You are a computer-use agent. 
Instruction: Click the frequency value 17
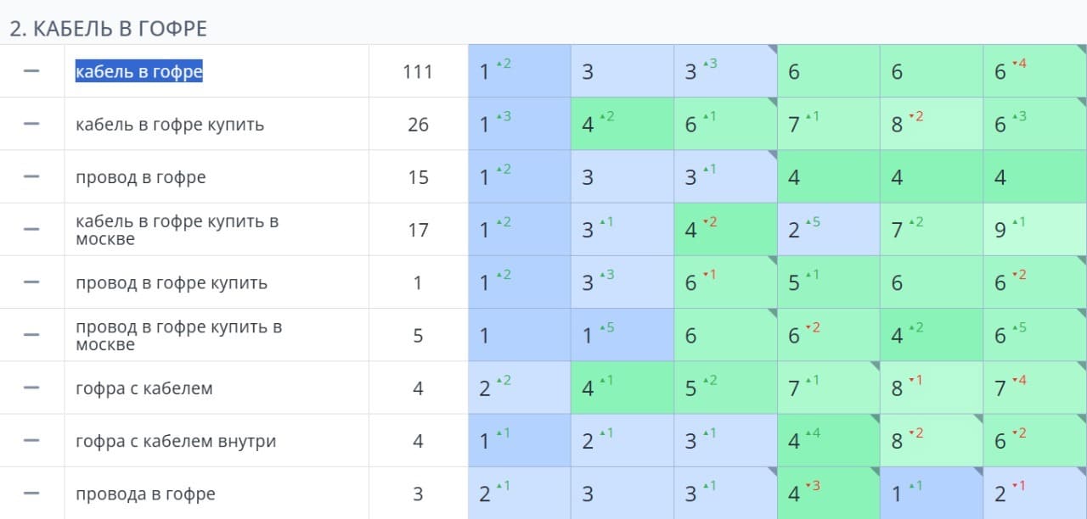(x=418, y=229)
